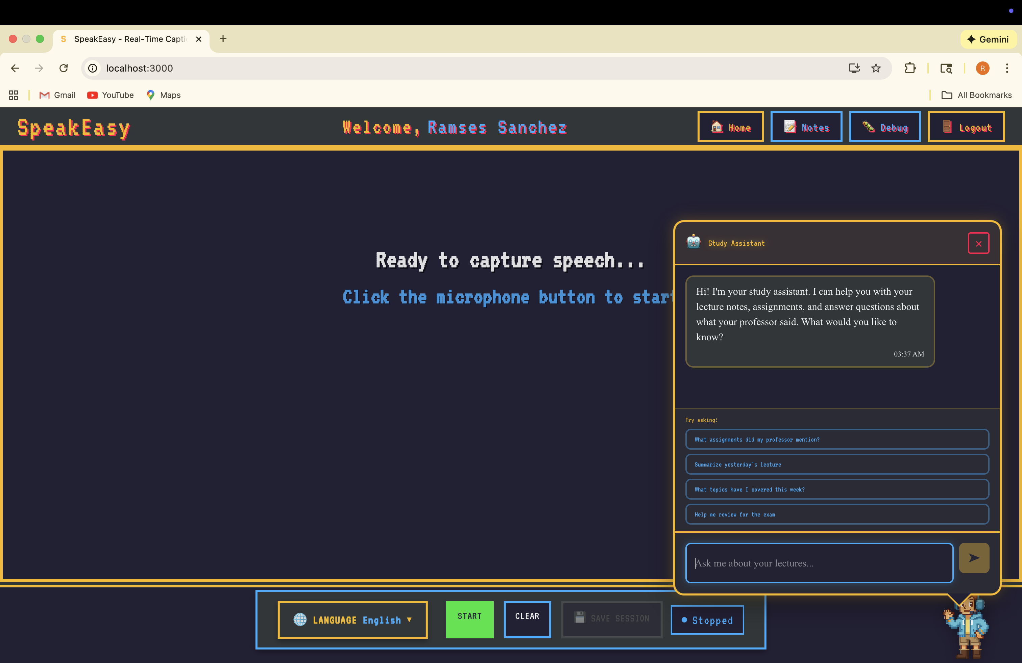Click the install app icon in address bar
This screenshot has height=663, width=1022.
click(x=854, y=68)
